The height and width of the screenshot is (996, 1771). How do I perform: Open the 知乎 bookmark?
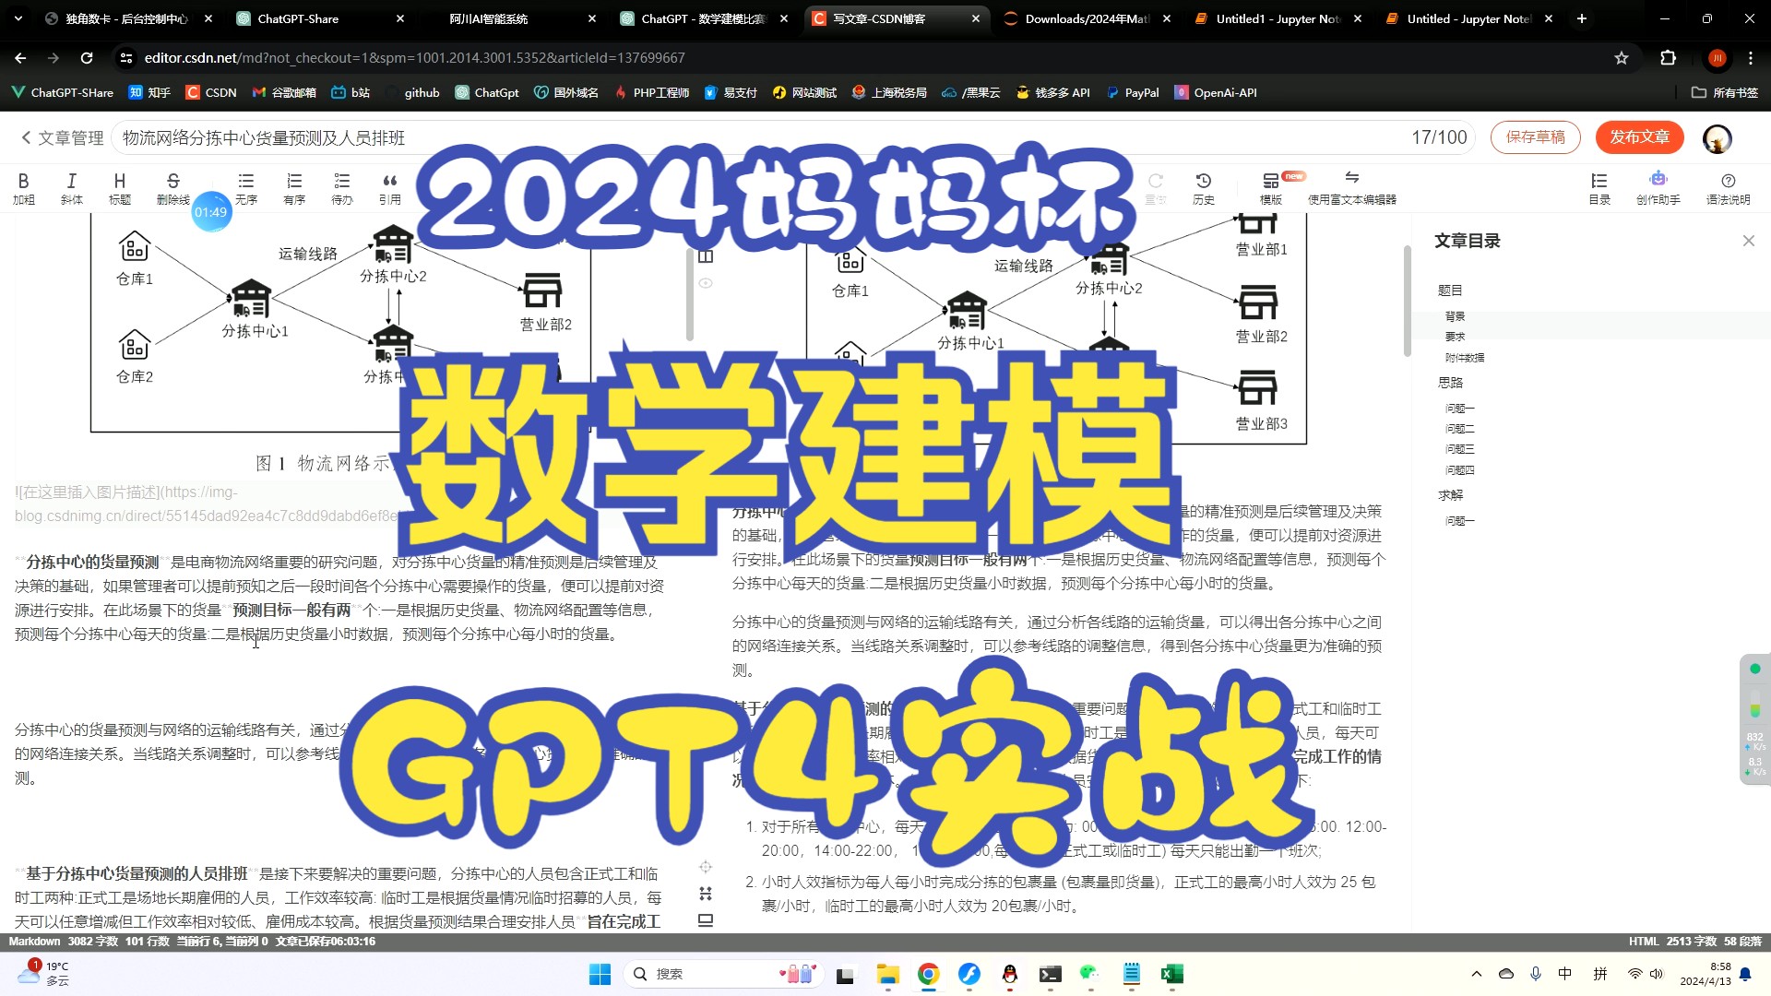coord(149,92)
